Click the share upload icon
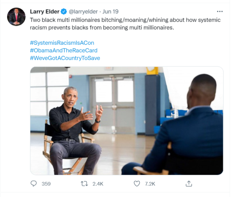Viewport: 234px width, 197px height. click(189, 183)
